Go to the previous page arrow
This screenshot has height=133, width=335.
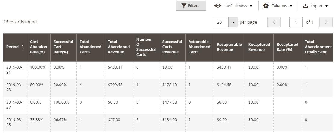tap(274, 22)
